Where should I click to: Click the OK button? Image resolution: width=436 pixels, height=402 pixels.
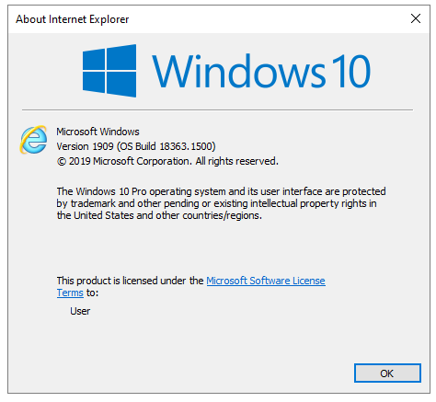pyautogui.click(x=387, y=373)
